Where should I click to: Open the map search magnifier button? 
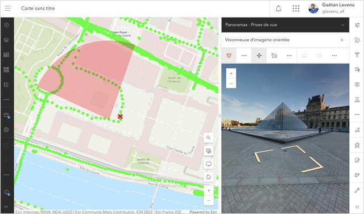tap(209, 138)
